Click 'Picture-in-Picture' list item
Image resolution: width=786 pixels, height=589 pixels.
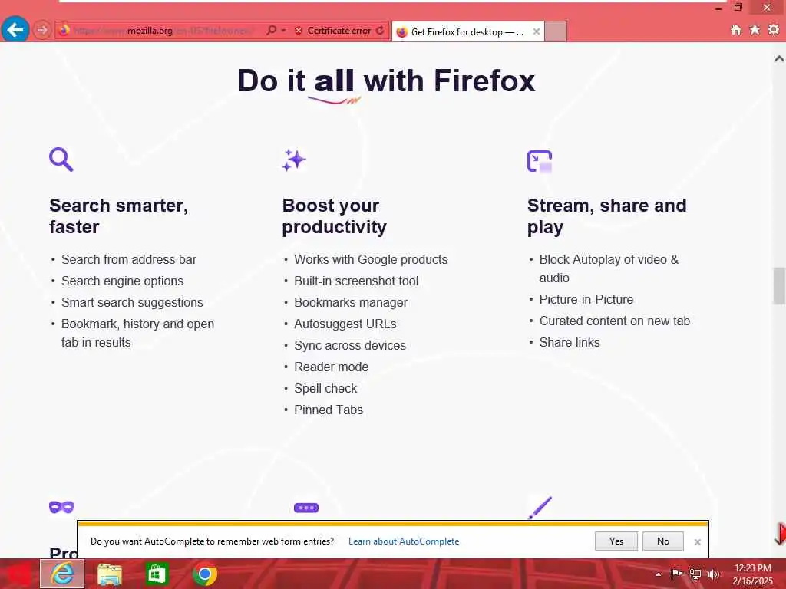586,300
